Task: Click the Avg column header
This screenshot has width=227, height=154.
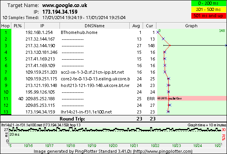Action: point(136,26)
